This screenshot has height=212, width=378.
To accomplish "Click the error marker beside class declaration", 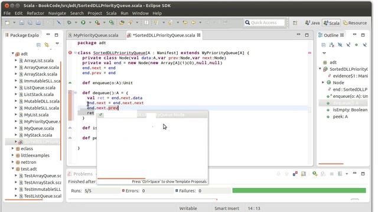I will tap(70, 52).
